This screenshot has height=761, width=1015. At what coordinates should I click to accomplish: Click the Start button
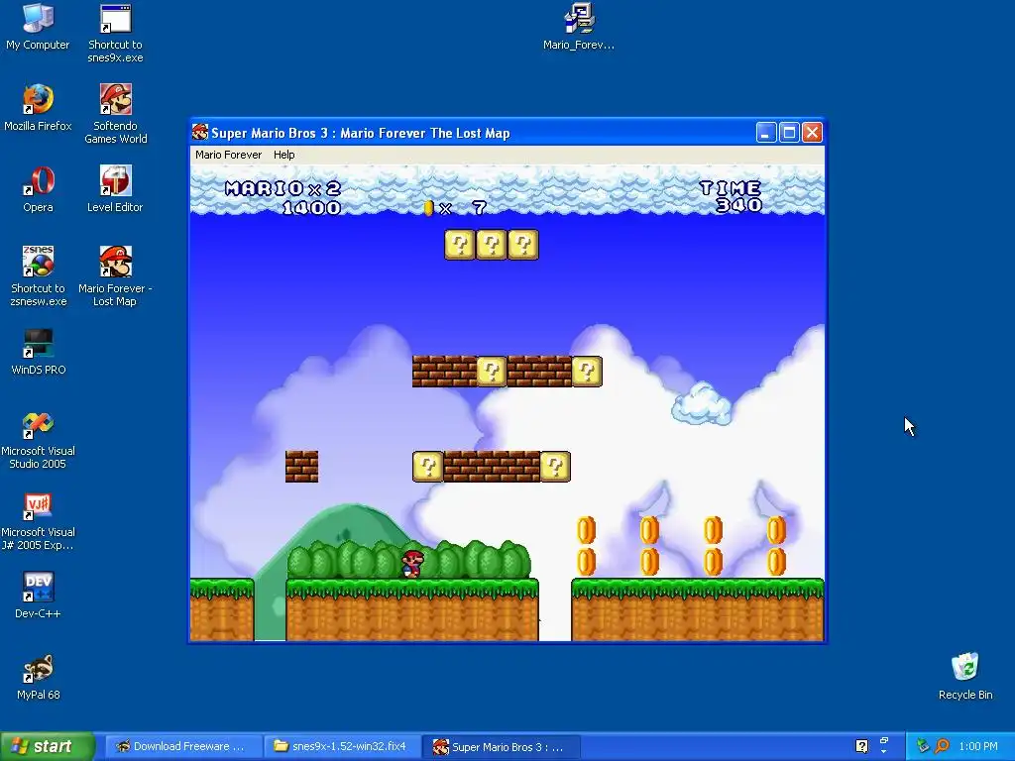pyautogui.click(x=48, y=746)
